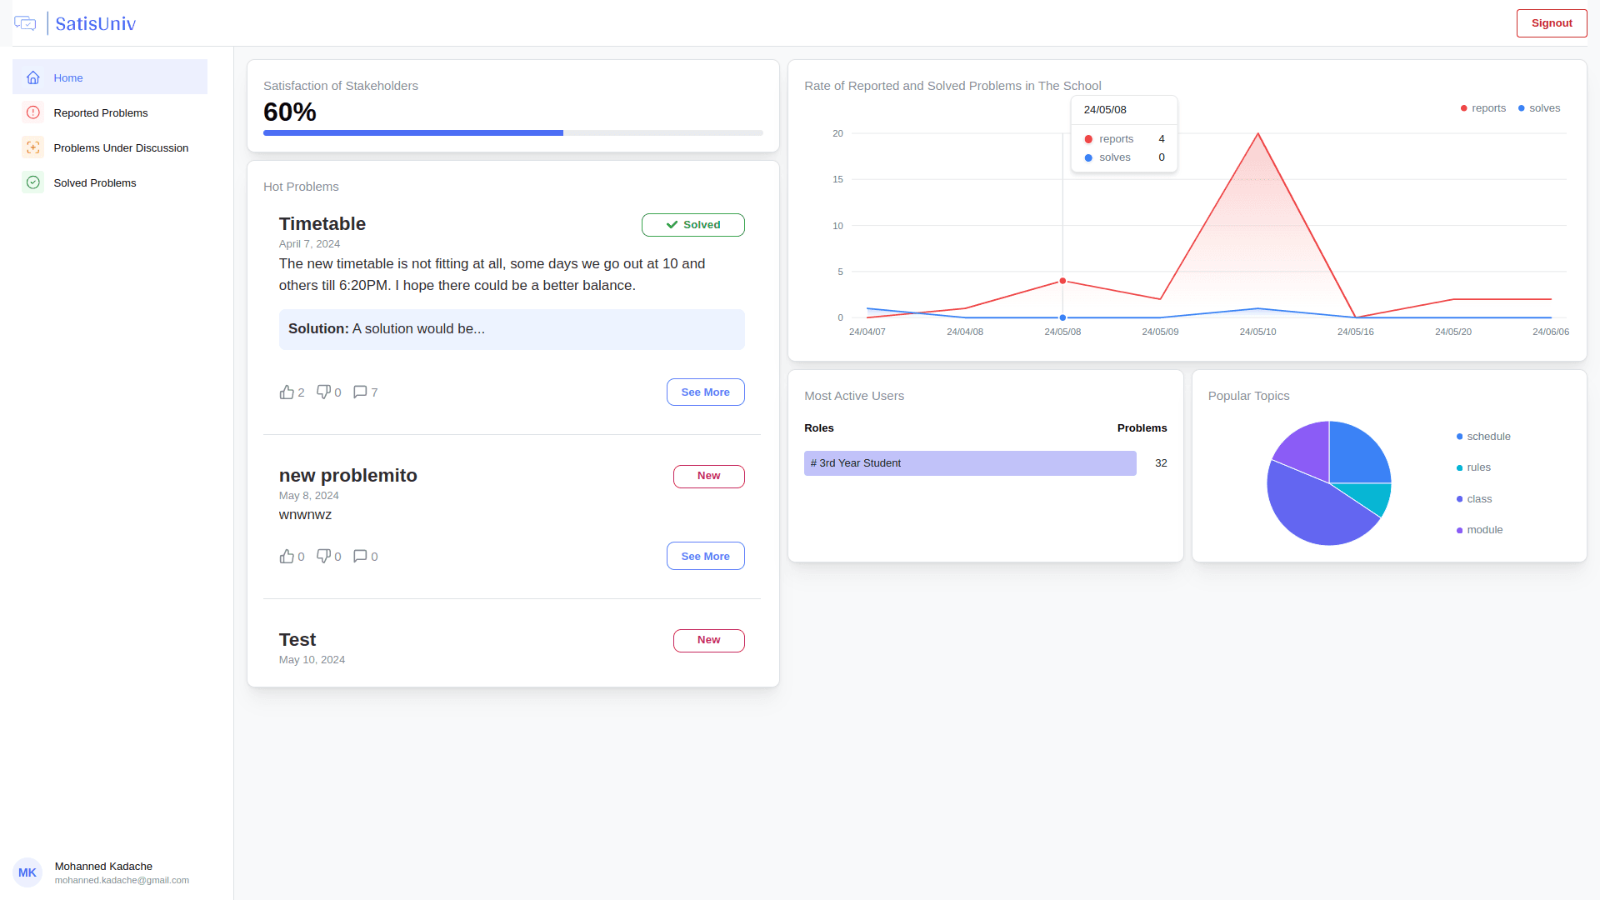Click the Reported Problems alert icon

[x=33, y=112]
